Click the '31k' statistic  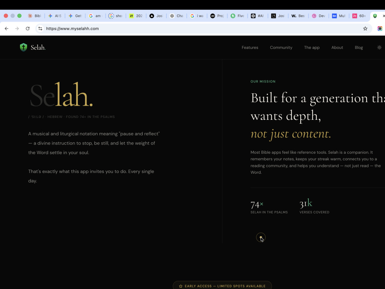tap(306, 203)
